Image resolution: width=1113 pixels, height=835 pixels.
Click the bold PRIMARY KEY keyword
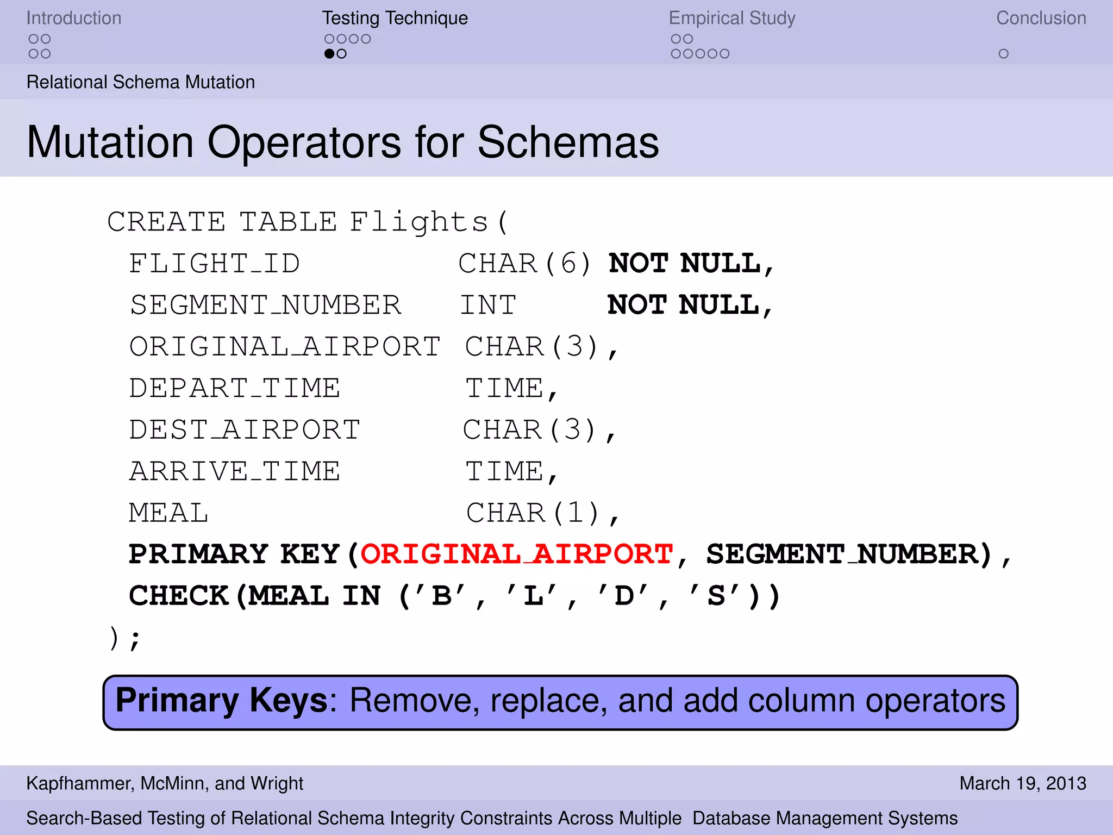[234, 554]
